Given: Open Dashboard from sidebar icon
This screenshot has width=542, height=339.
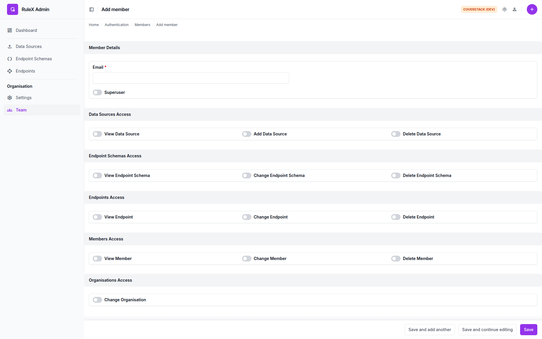Looking at the screenshot, I should click(x=10, y=30).
